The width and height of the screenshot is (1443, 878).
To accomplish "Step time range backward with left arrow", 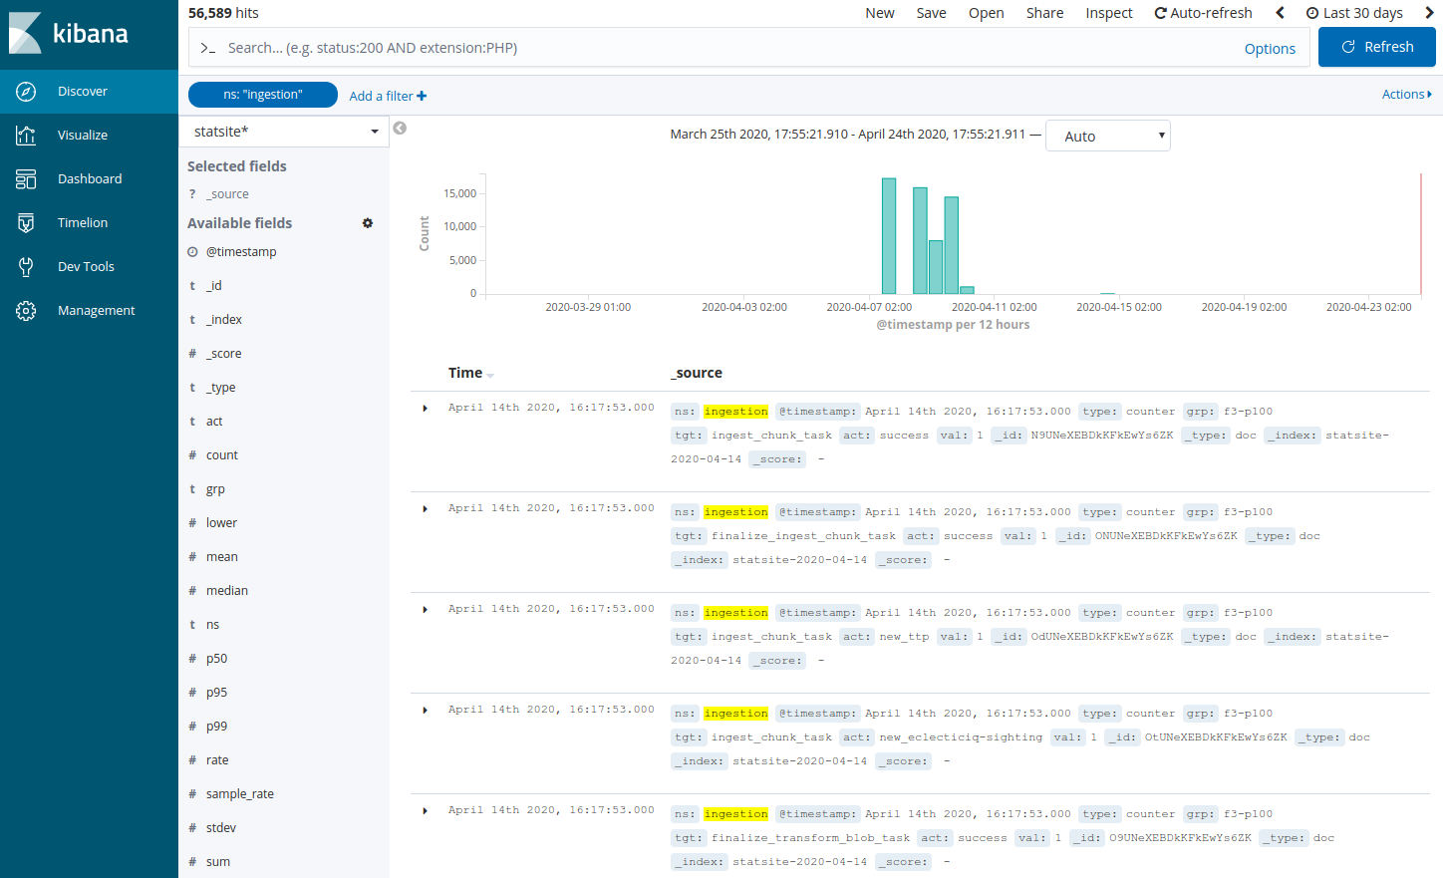I will click(1281, 13).
